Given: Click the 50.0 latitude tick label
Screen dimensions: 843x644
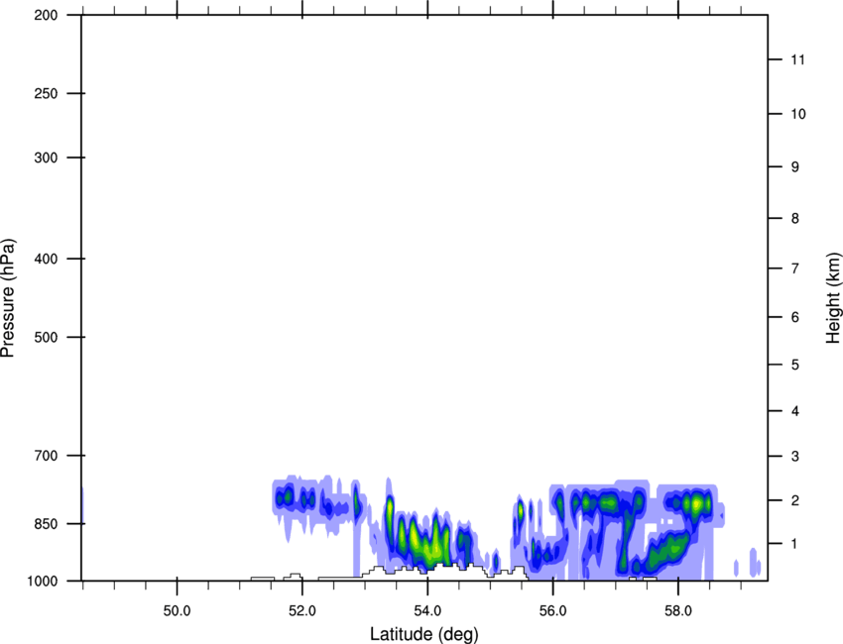Looking at the screenshot, I should (177, 605).
